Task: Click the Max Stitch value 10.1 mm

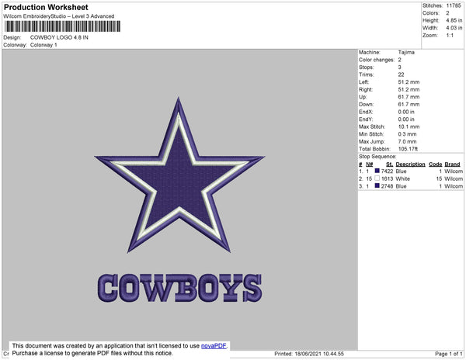Action: (409, 126)
